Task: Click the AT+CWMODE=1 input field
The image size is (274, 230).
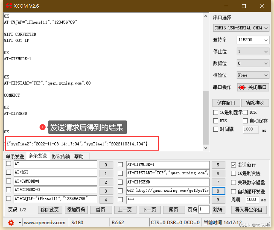Action: (55, 181)
